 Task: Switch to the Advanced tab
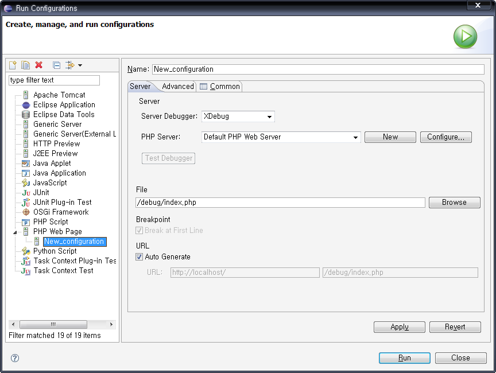178,86
